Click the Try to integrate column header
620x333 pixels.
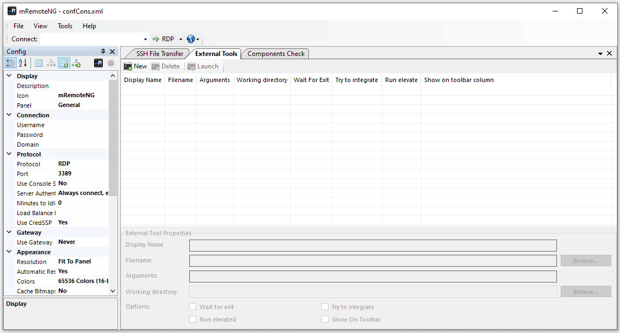[x=357, y=80]
